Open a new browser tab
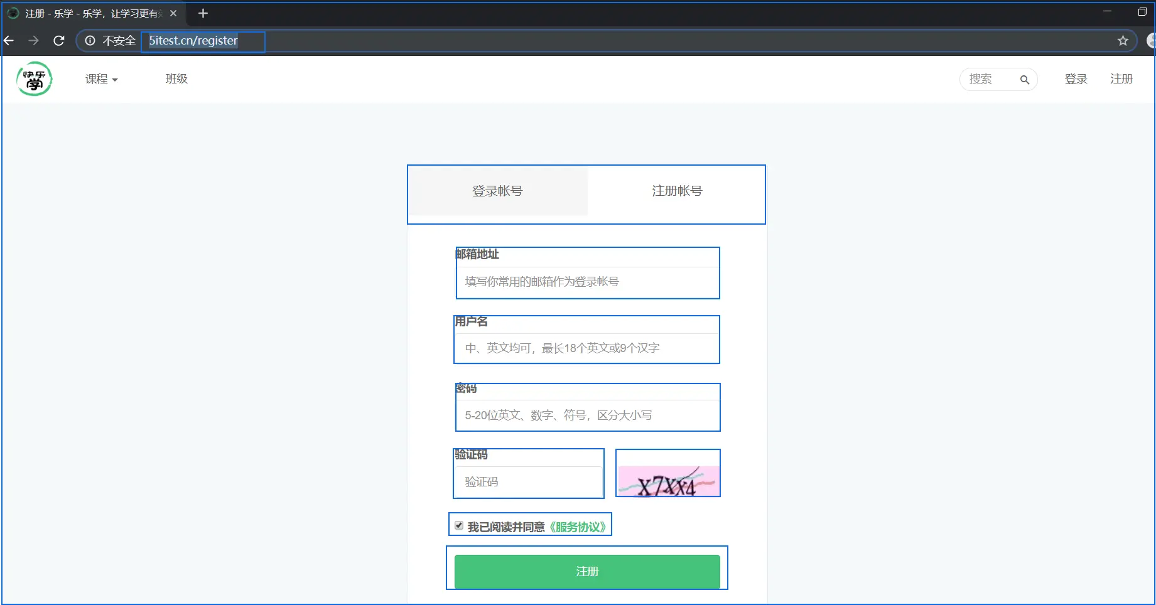 (x=203, y=13)
